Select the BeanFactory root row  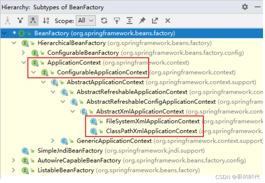click(132, 33)
